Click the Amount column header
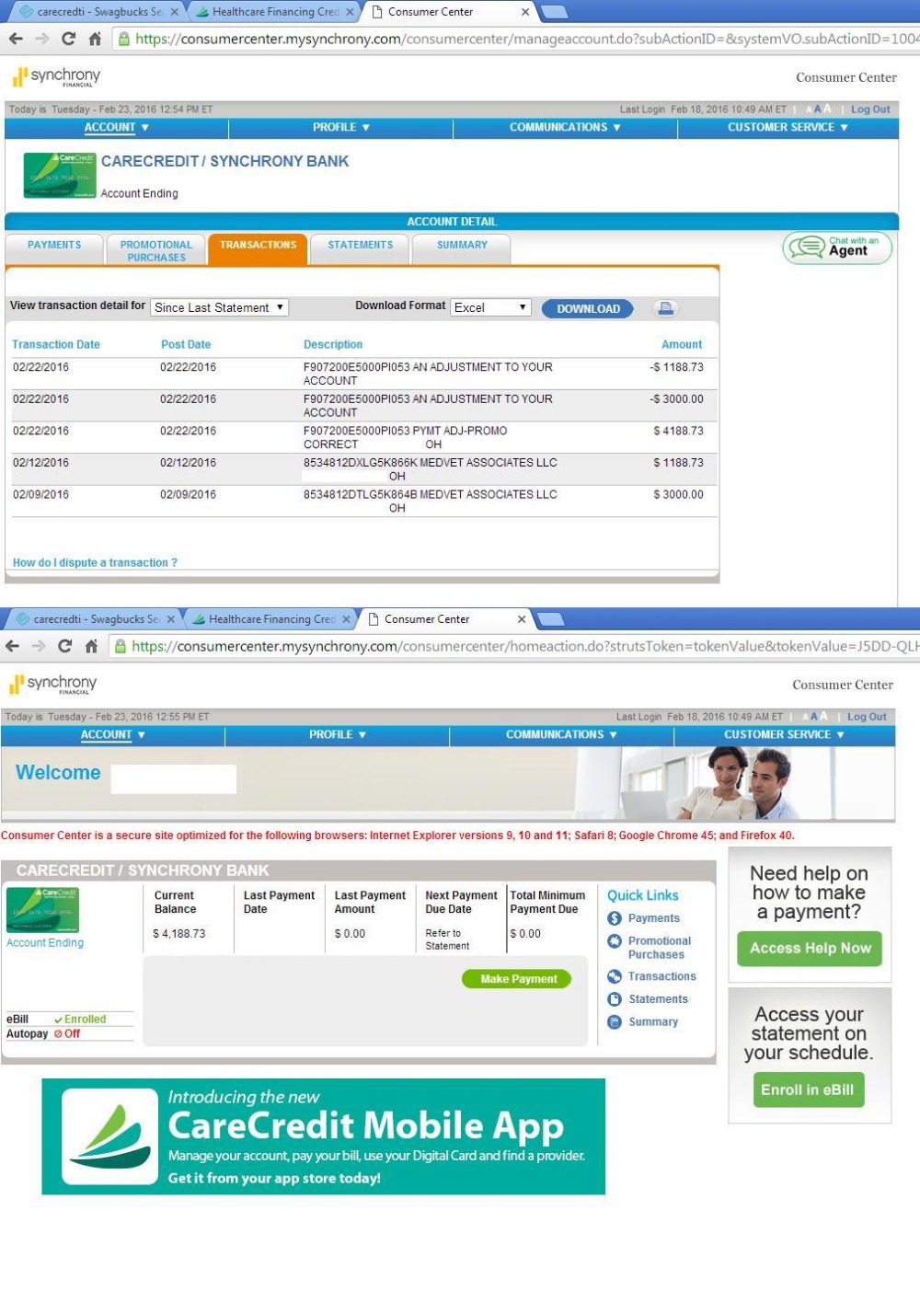This screenshot has height=1291, width=920. pos(682,345)
